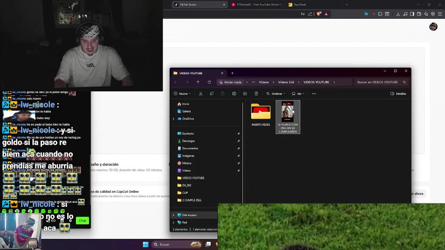Open the breadcrumb ellipsis for hidden folders

click(x=253, y=82)
